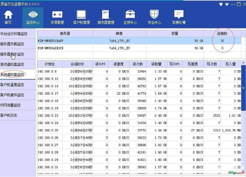This screenshot has width=246, height=177.
Task: Sort by 会话时长 column header
Action: tap(78, 64)
